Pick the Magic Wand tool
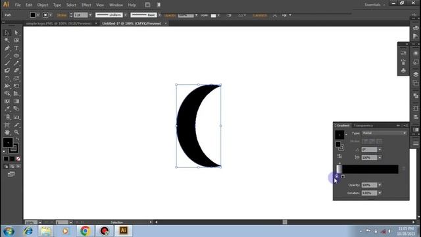Image resolution: width=421 pixels, height=237 pixels. click(7, 40)
